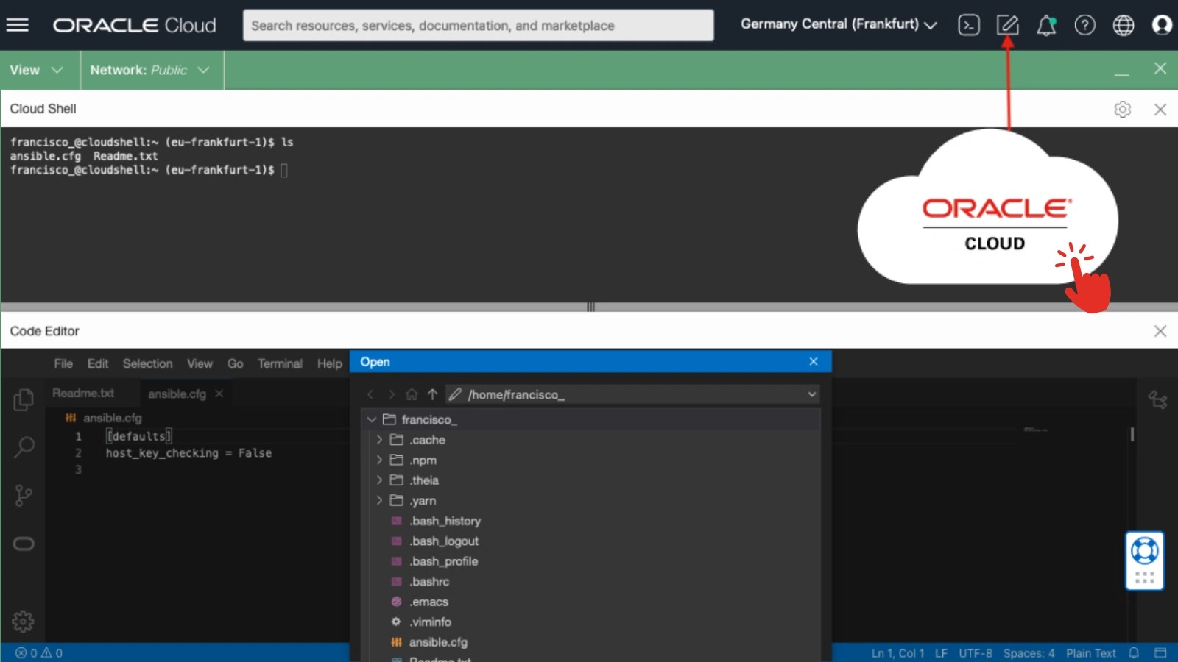This screenshot has height=662, width=1178.
Task: Open the Search view in the Code Editor sidebar
Action: tap(24, 446)
